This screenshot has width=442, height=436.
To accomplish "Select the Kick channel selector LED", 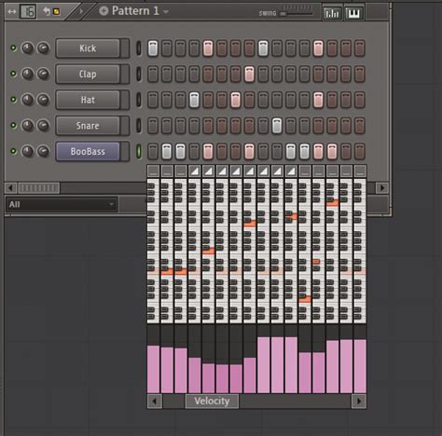I will 139,48.
